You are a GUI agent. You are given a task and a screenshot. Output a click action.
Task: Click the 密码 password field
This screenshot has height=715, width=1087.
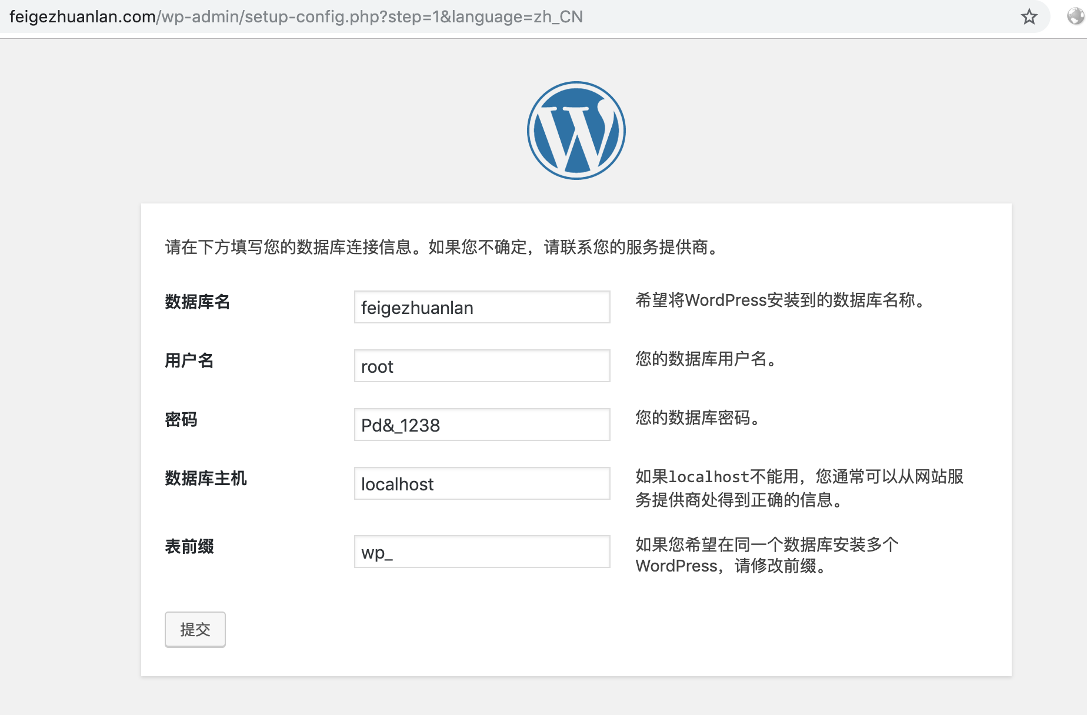(481, 424)
